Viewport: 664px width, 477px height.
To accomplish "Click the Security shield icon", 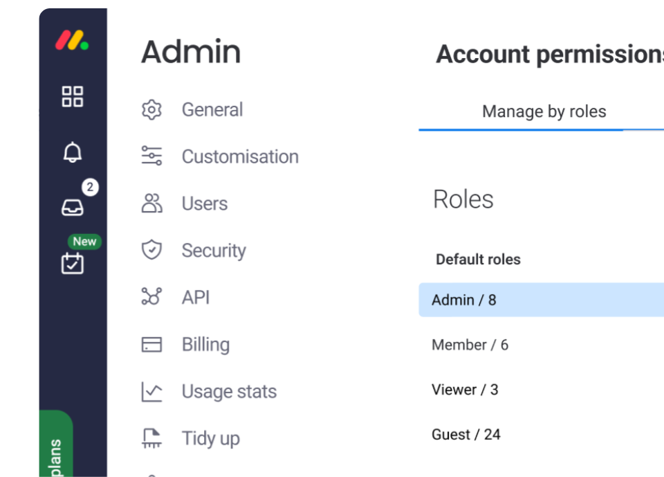I will click(151, 250).
